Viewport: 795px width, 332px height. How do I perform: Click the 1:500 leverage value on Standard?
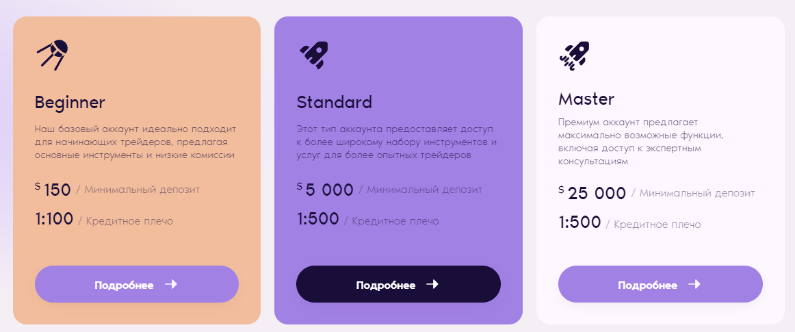click(317, 219)
